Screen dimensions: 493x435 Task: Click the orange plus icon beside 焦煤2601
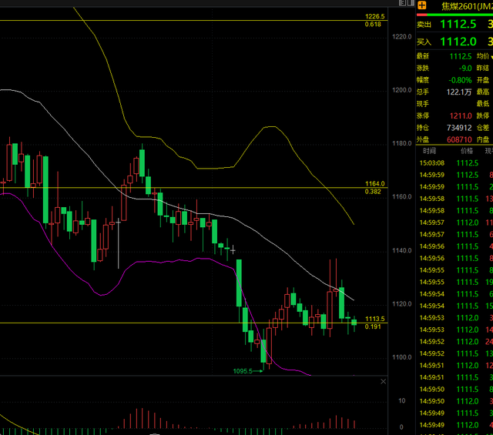point(421,5)
